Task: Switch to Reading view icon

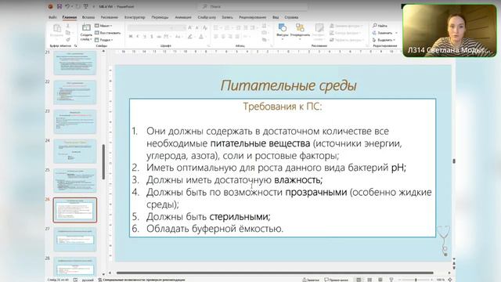Action: (380, 280)
